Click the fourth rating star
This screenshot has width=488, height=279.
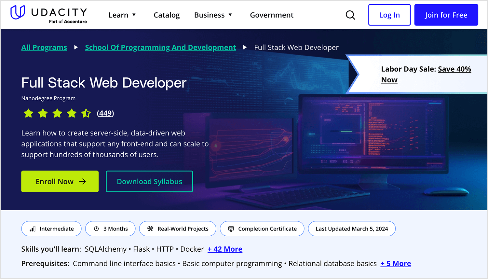click(72, 113)
